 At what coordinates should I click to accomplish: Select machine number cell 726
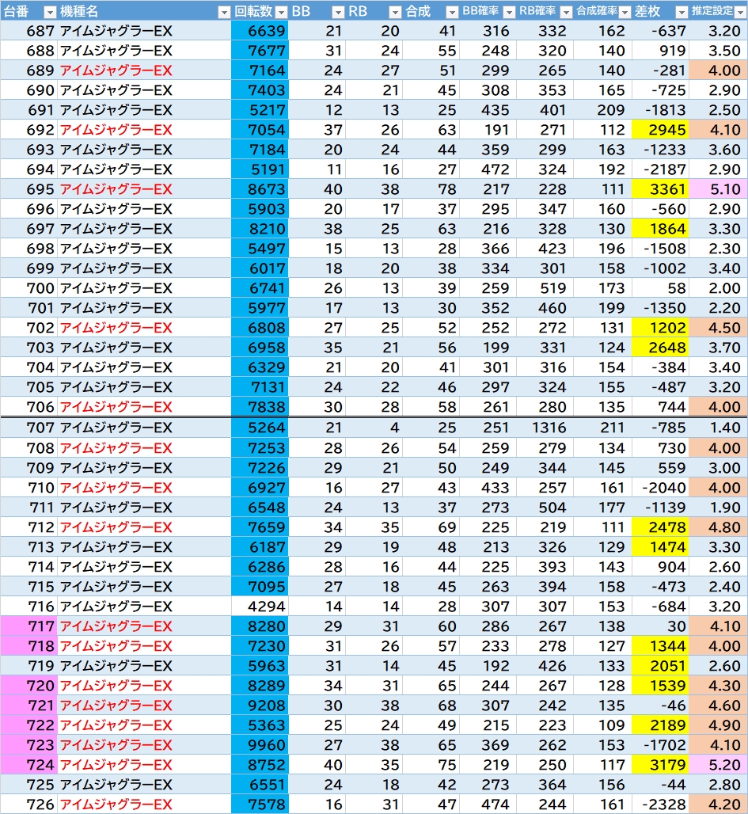click(28, 804)
